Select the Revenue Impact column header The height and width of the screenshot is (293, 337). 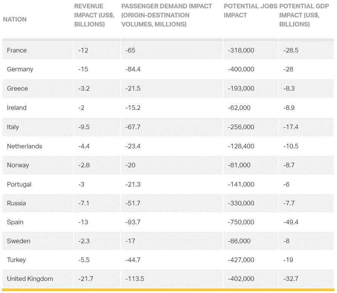point(94,15)
